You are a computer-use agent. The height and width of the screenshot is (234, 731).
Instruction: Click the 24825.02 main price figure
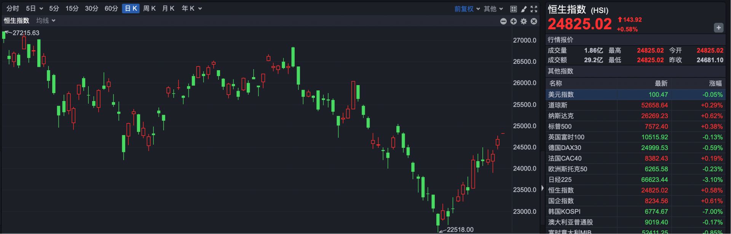(579, 24)
